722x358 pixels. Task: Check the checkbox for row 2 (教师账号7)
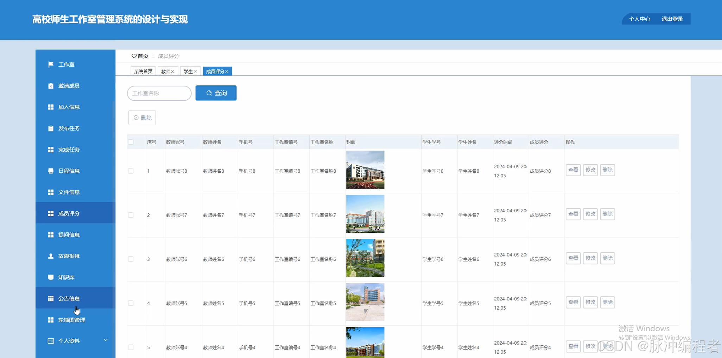[x=131, y=215]
